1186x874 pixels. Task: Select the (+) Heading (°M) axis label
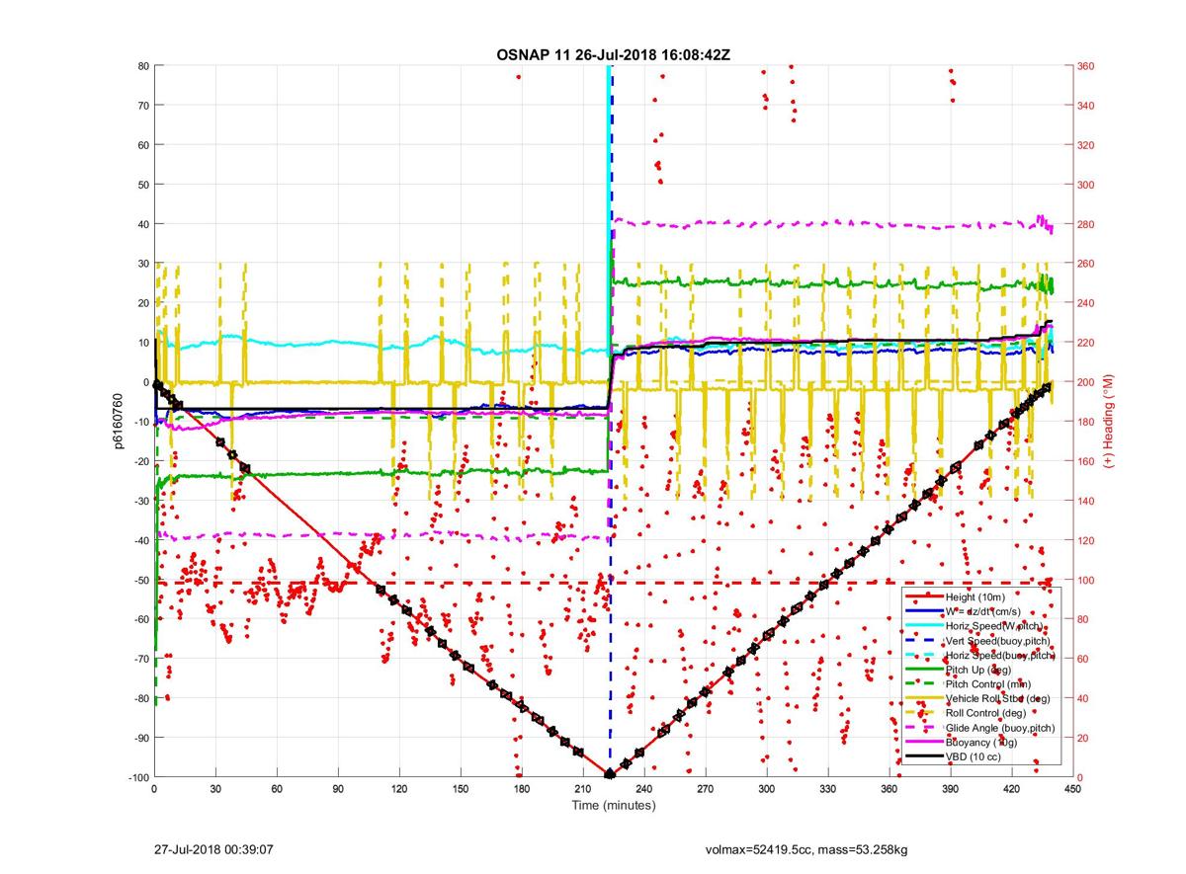click(1110, 421)
